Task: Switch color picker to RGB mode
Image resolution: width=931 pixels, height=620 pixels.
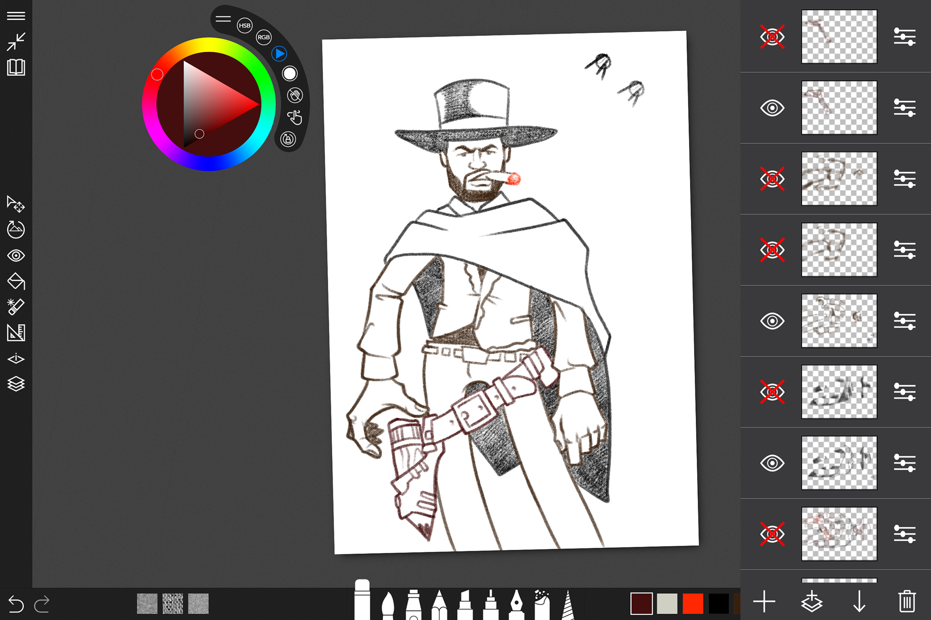Action: click(x=264, y=37)
